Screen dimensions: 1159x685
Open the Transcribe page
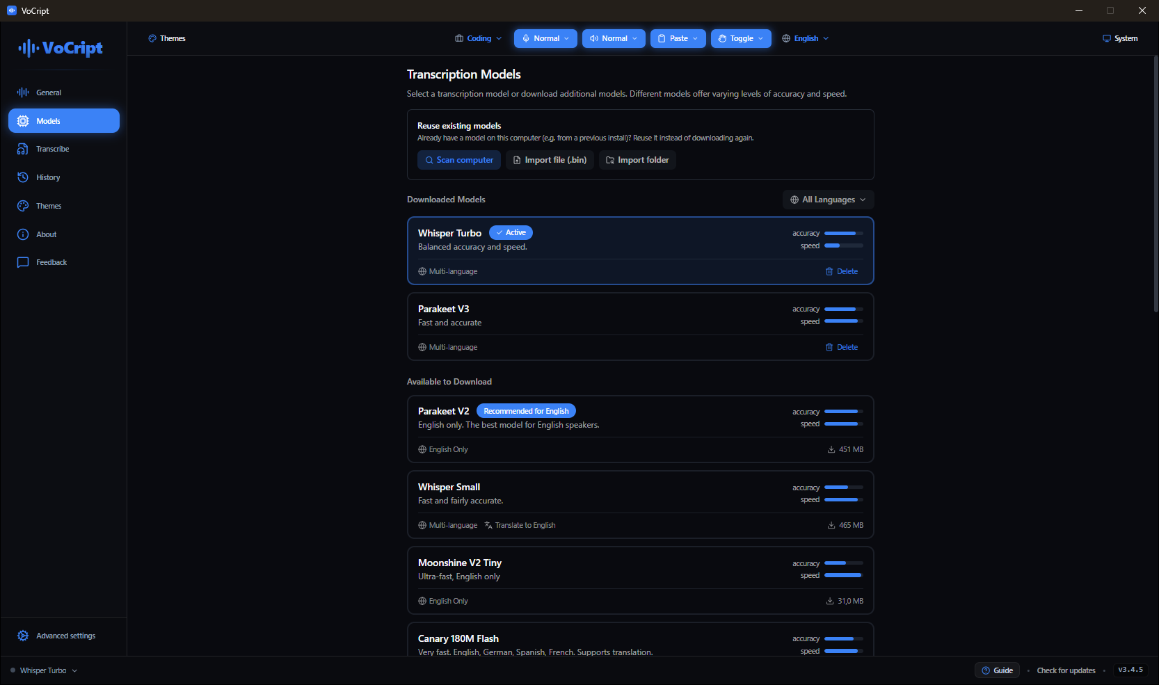pyautogui.click(x=63, y=149)
